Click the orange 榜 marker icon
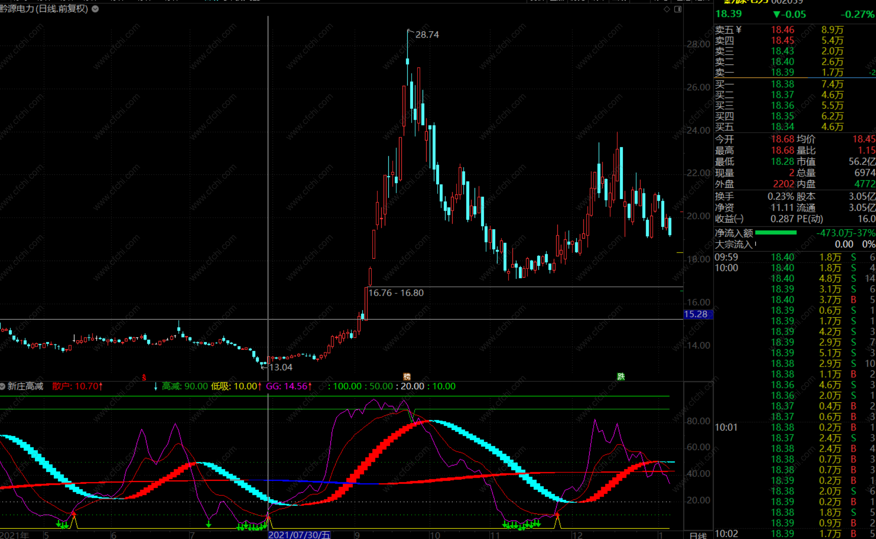This screenshot has height=539, width=876. 407,376
